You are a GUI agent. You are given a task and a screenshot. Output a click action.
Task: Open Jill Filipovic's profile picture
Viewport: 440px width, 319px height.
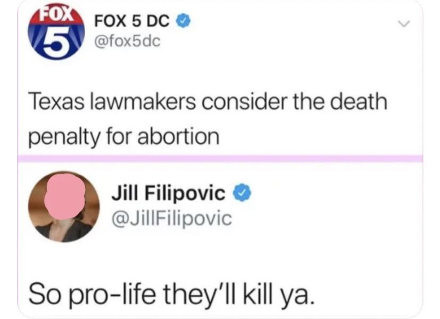click(x=64, y=207)
